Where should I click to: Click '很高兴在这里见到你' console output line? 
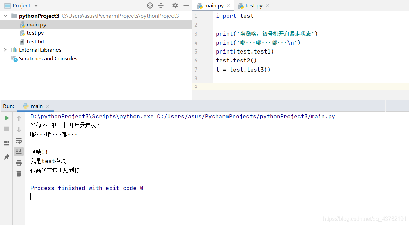(x=55, y=170)
